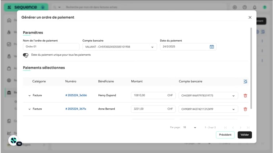
Task: Open the user profile avatar
Action: coord(265,7)
